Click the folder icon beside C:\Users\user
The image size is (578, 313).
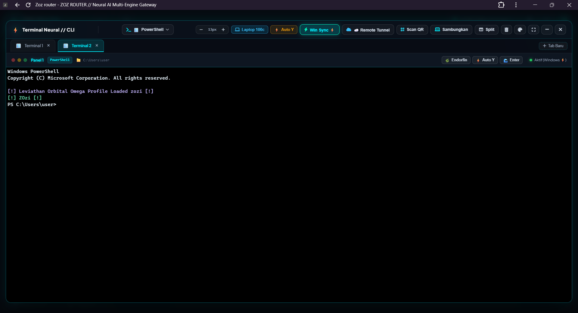click(79, 60)
